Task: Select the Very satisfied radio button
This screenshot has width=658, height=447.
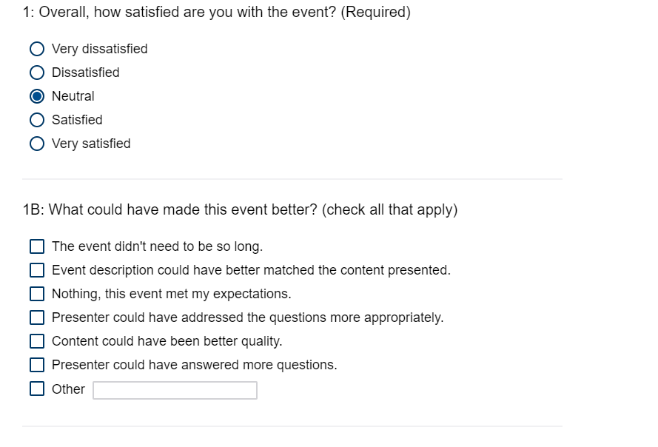Action: (x=37, y=144)
